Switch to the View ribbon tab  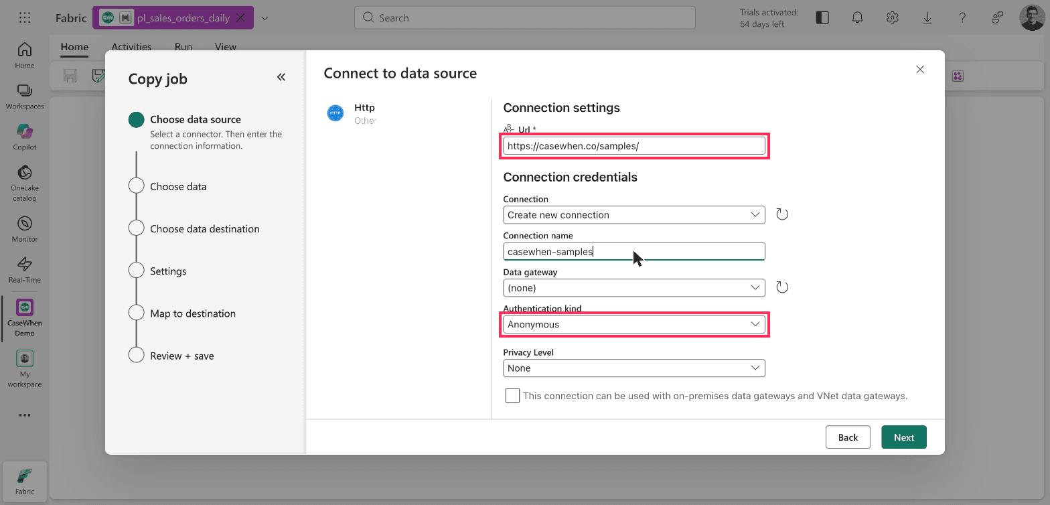coord(226,47)
